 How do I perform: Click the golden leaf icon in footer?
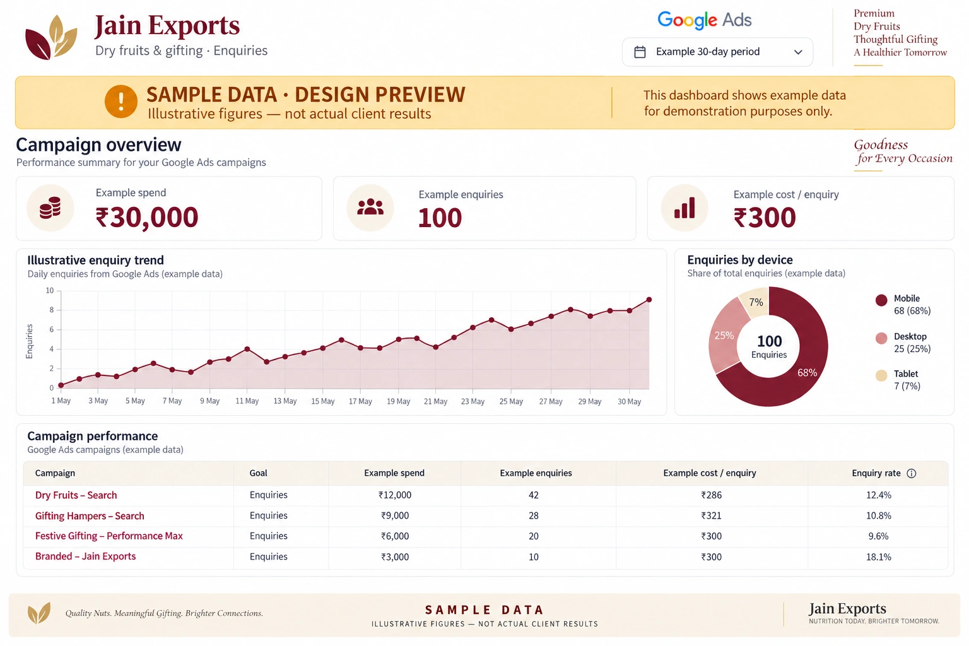click(39, 613)
